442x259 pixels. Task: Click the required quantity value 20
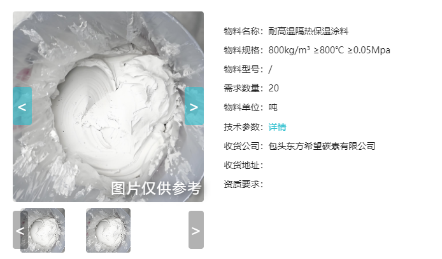[x=273, y=88]
